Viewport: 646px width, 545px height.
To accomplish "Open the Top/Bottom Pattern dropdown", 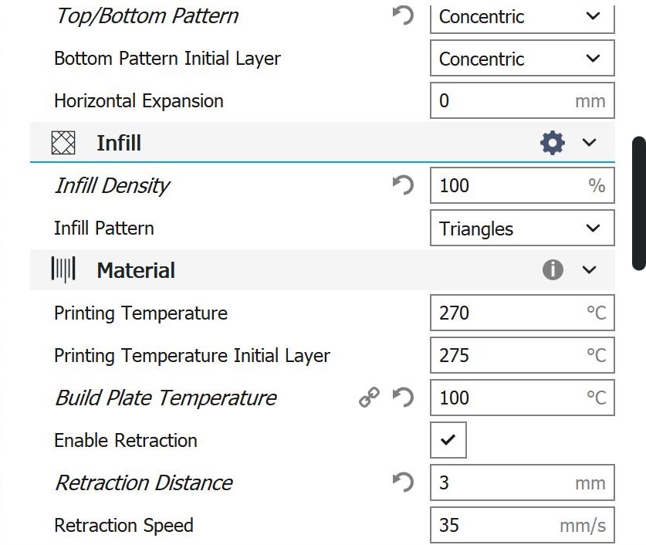I will coord(522,16).
